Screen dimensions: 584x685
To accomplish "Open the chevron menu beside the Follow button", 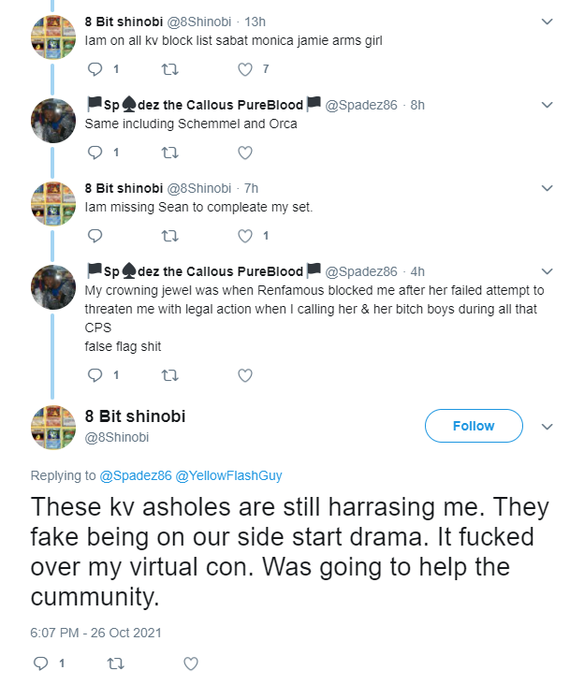I will [x=547, y=427].
